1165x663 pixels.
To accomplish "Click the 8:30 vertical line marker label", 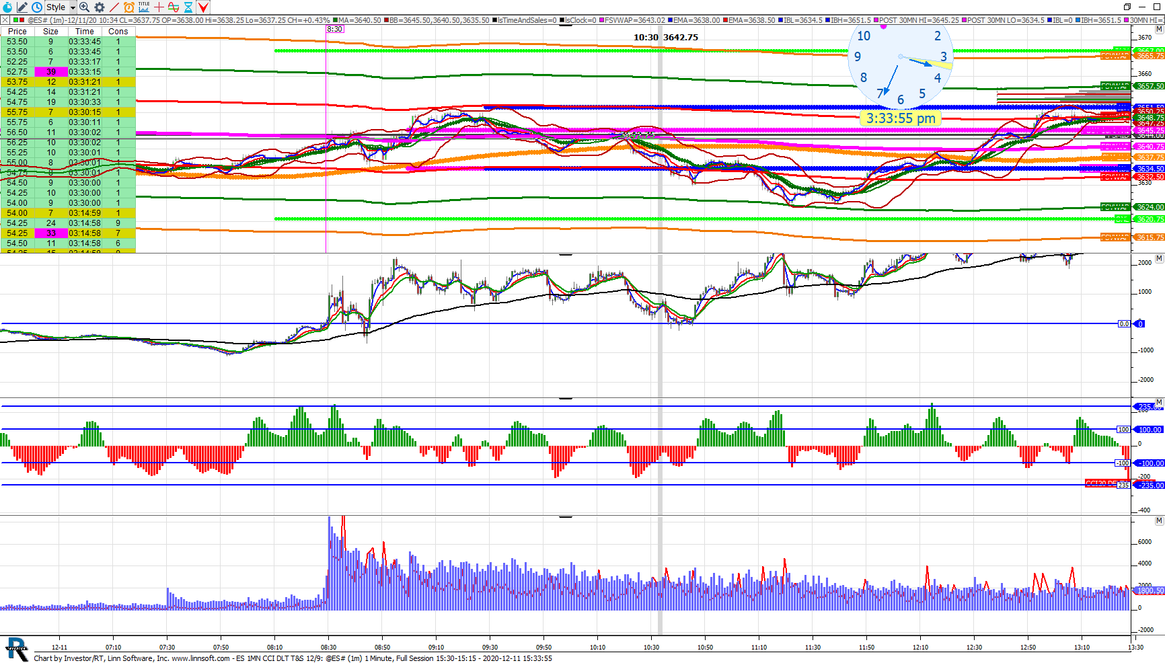I will pyautogui.click(x=335, y=29).
